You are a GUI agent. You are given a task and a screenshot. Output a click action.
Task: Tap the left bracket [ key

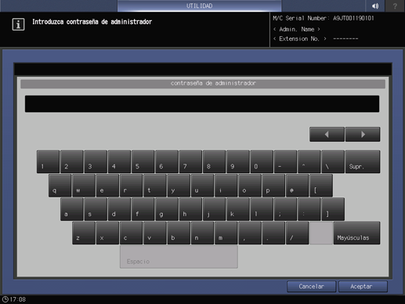(321, 186)
